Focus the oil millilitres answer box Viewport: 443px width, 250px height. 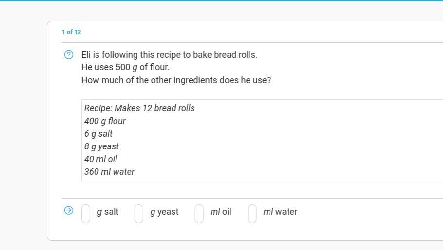click(x=199, y=213)
